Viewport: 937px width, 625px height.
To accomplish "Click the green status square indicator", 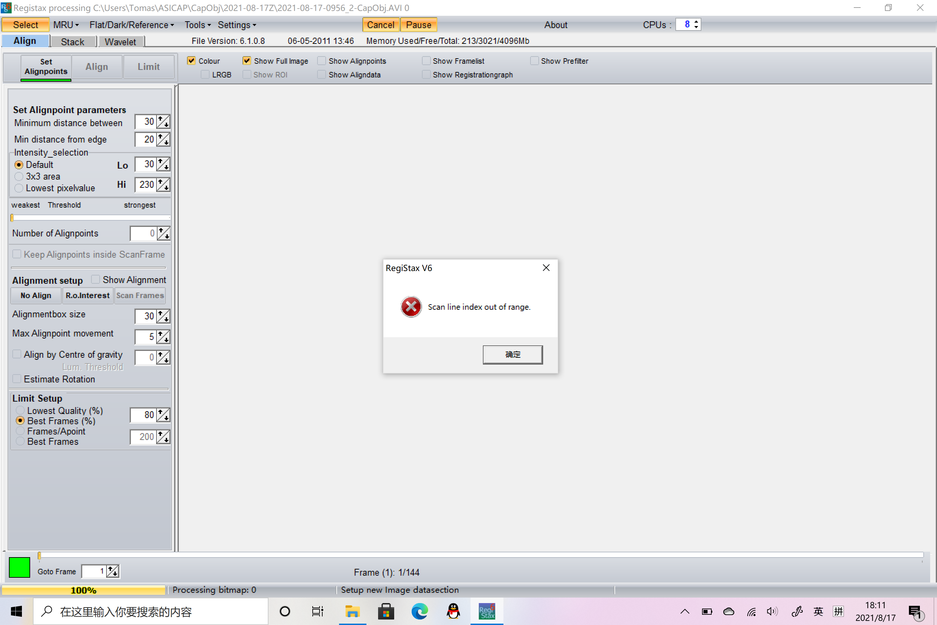I will pos(19,567).
